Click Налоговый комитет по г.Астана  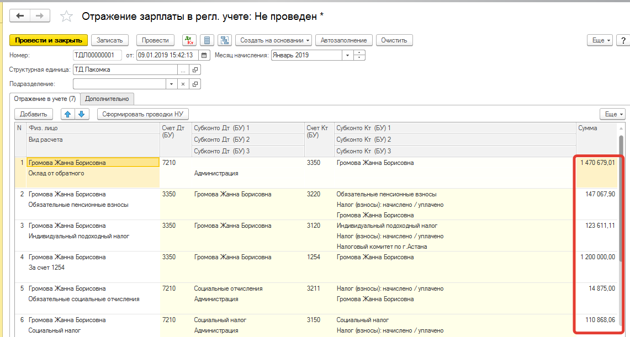point(382,247)
